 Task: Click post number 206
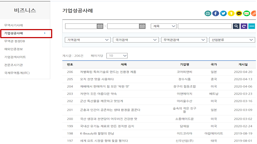[x=70, y=72]
